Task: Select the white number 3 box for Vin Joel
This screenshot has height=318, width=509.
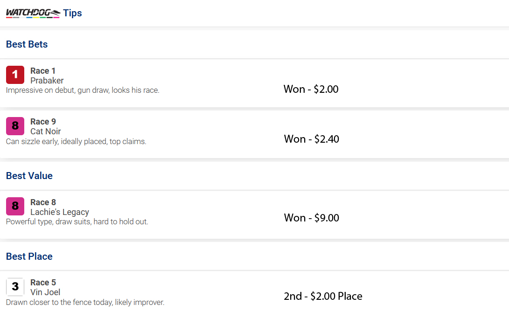Action: (x=15, y=287)
